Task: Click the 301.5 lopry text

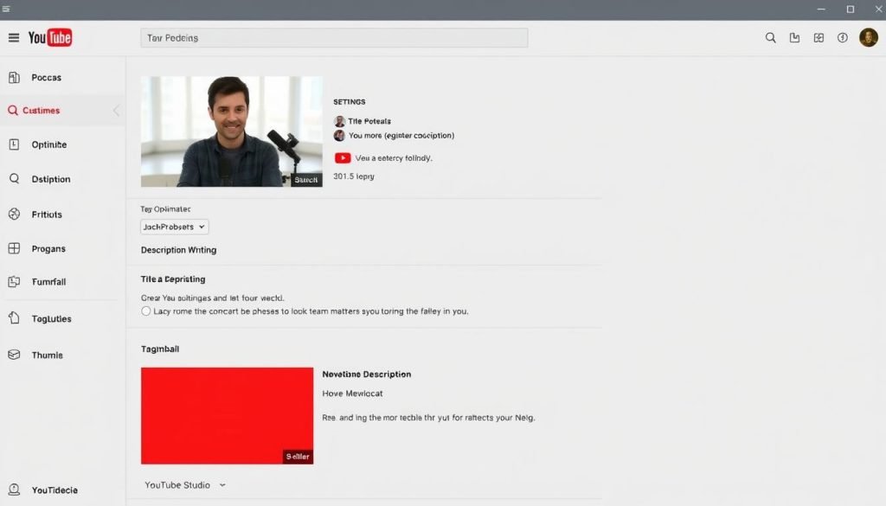Action: (354, 176)
